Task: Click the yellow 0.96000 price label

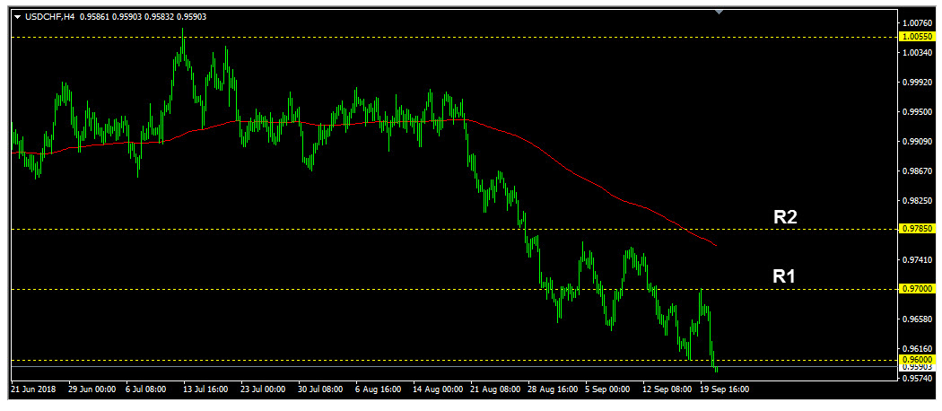Action: coord(916,360)
